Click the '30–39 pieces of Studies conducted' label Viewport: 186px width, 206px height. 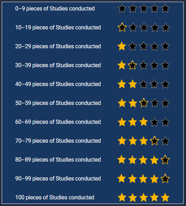point(58,65)
